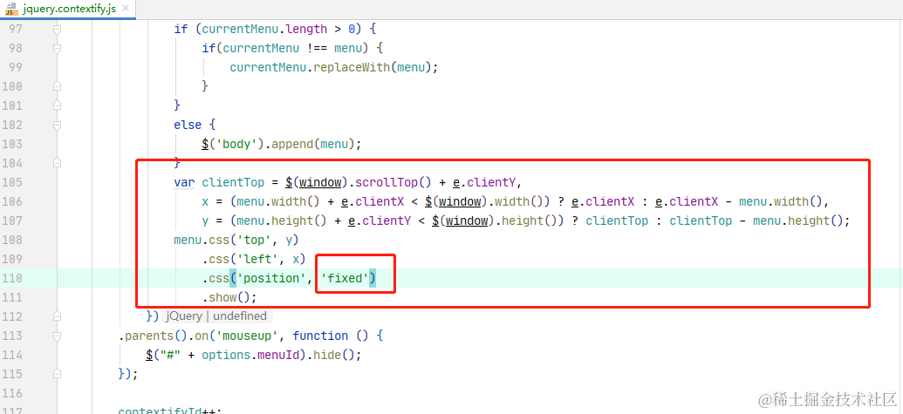Click the JS file icon in the tab
Viewport: 903px width, 414px height.
(x=11, y=9)
